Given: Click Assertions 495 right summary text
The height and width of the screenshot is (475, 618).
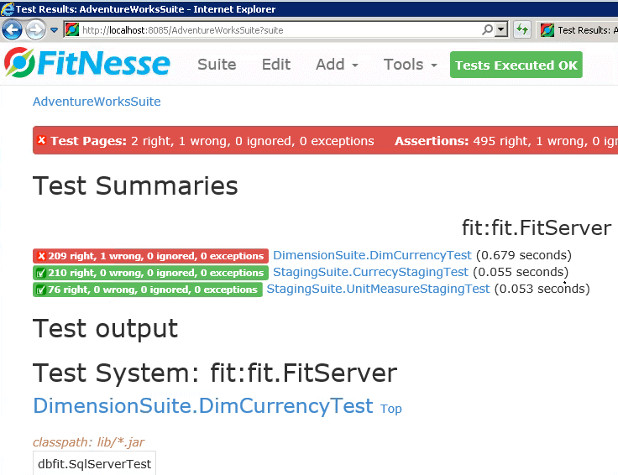Looking at the screenshot, I should [506, 141].
